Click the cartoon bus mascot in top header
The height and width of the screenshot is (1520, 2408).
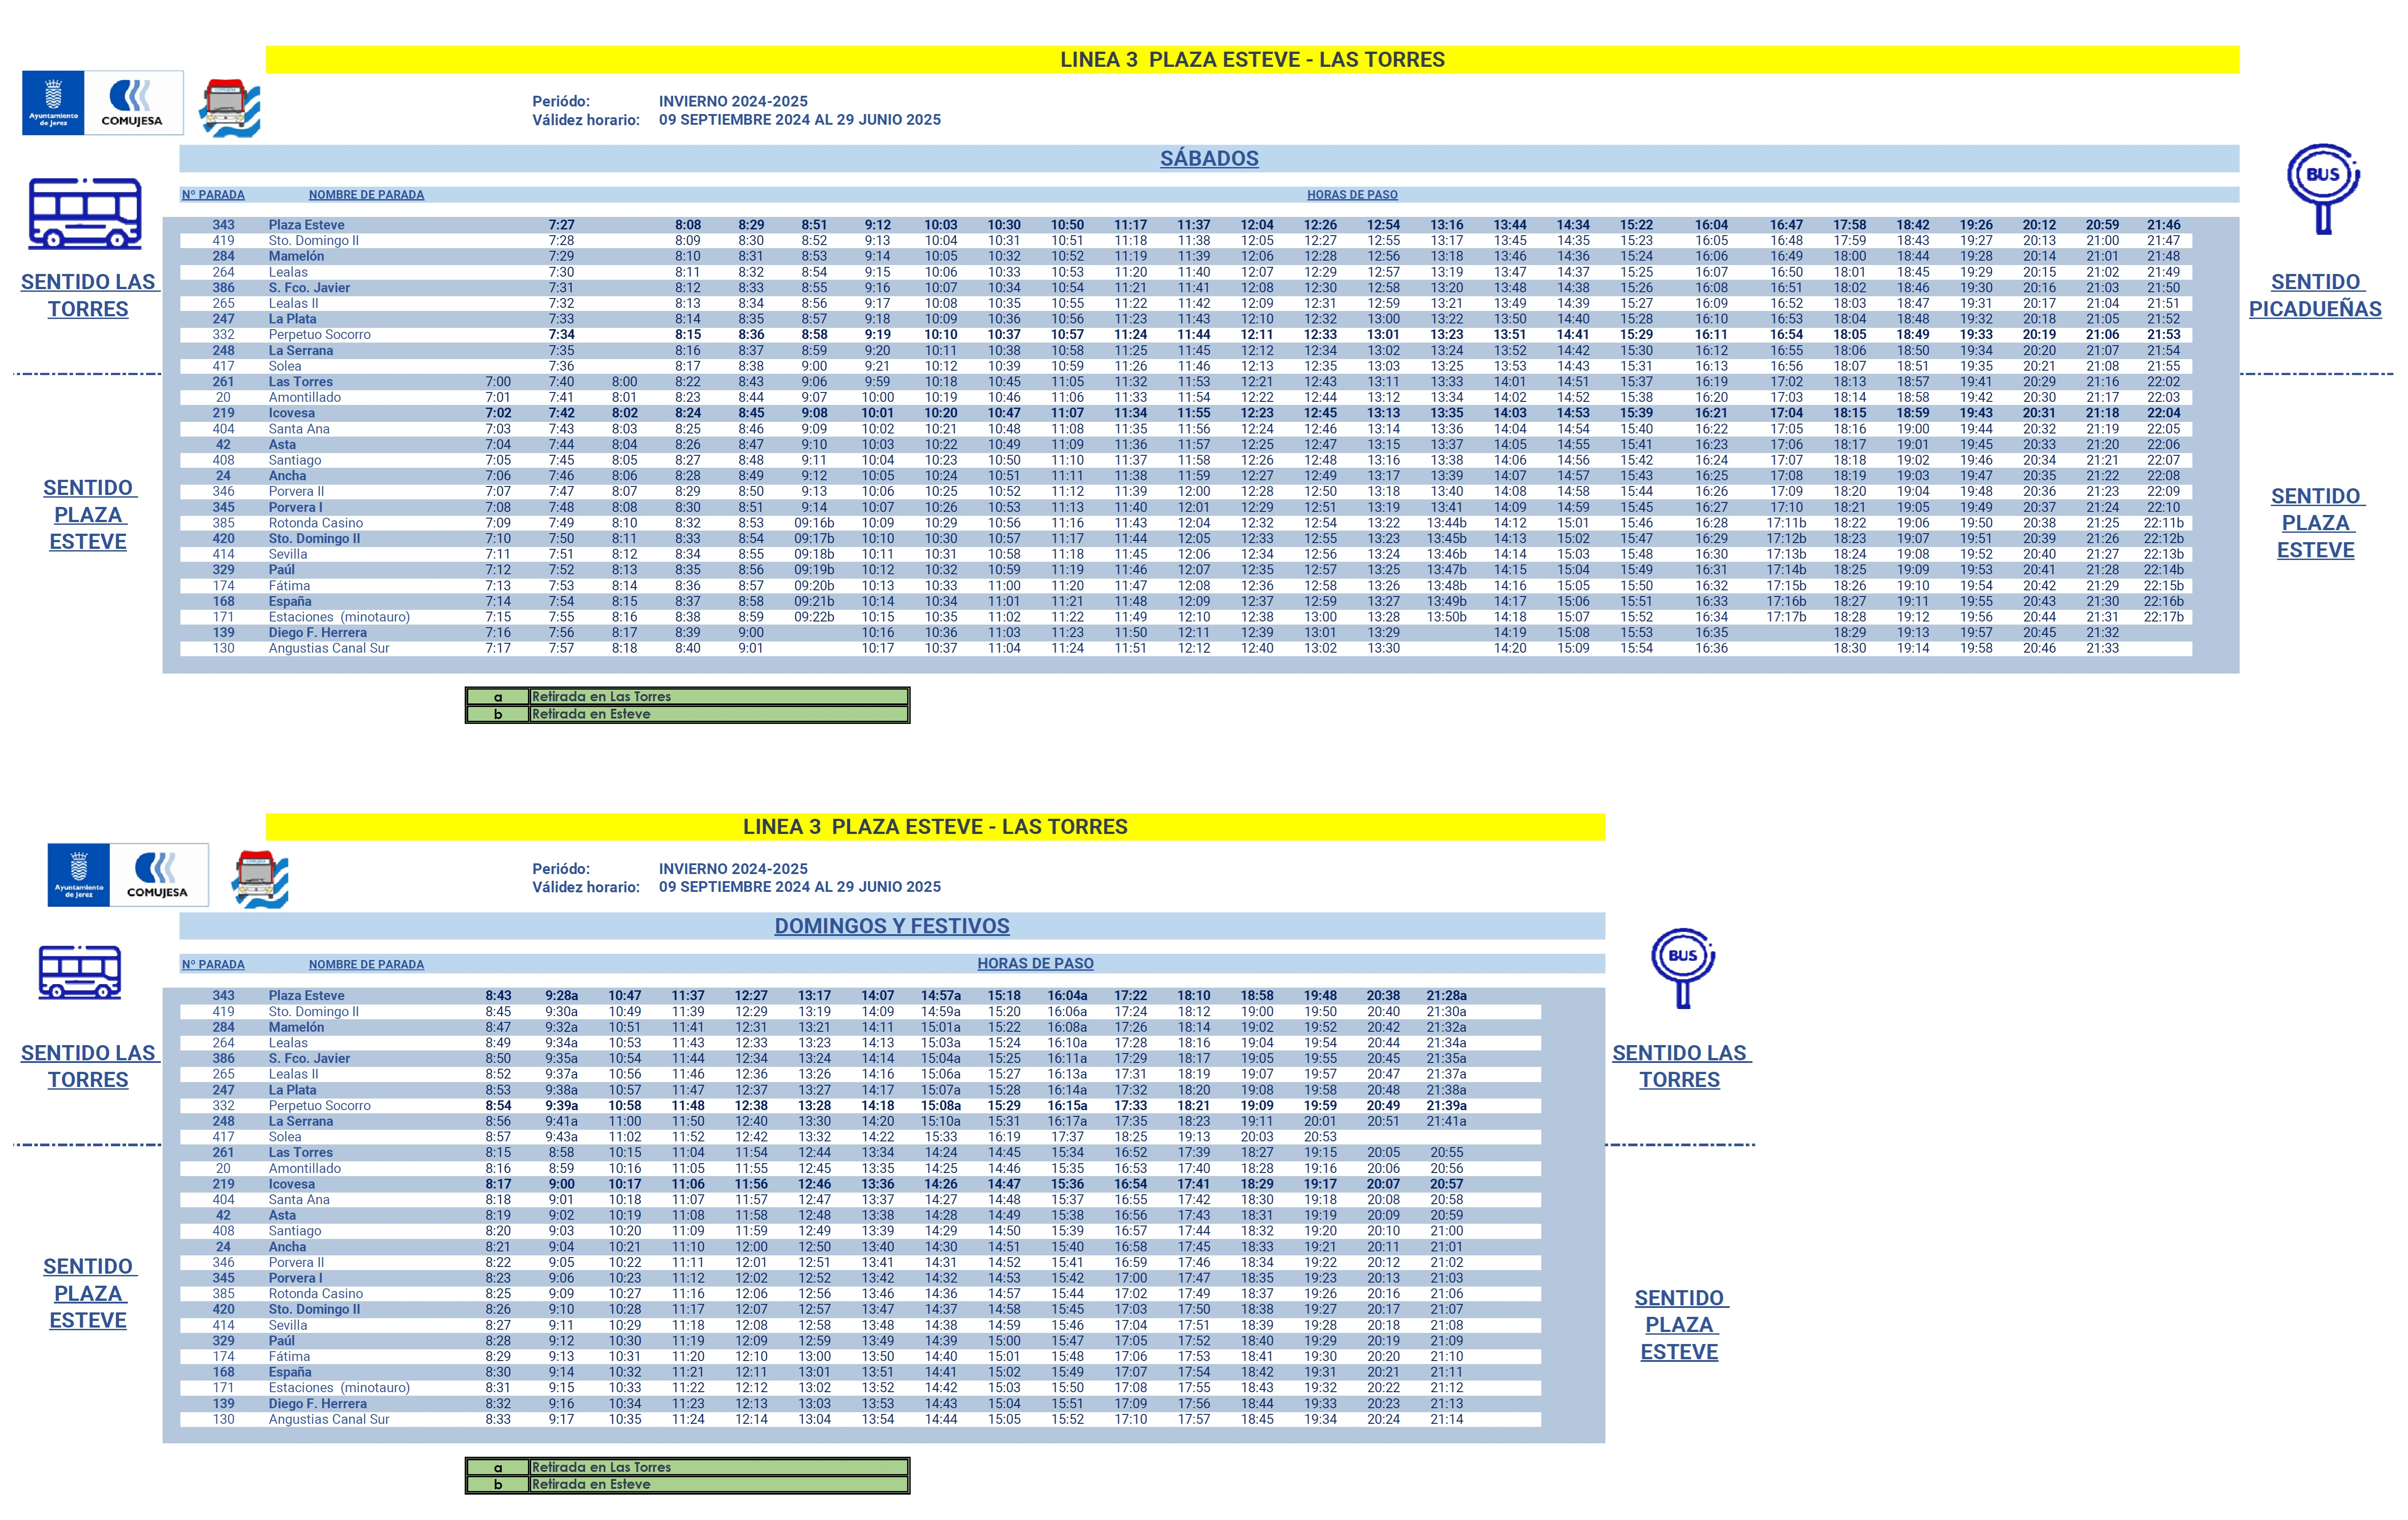(229, 108)
